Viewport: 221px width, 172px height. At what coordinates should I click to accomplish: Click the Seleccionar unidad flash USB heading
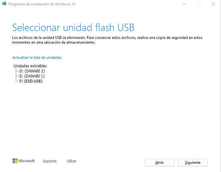click(73, 28)
